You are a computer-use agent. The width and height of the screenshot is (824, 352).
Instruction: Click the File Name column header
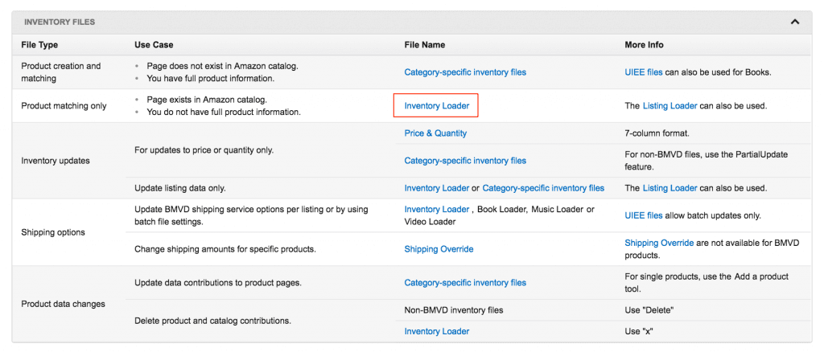pyautogui.click(x=424, y=45)
